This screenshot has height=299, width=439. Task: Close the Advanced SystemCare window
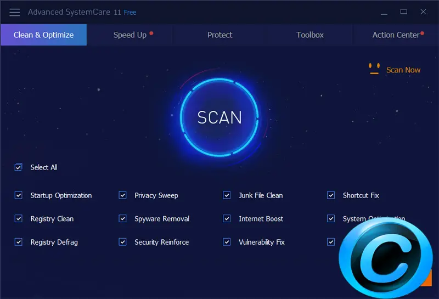(x=423, y=12)
